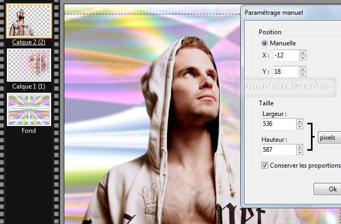The image size is (341, 224).
Task: Click the Hauteur height input field
Action: tap(278, 150)
